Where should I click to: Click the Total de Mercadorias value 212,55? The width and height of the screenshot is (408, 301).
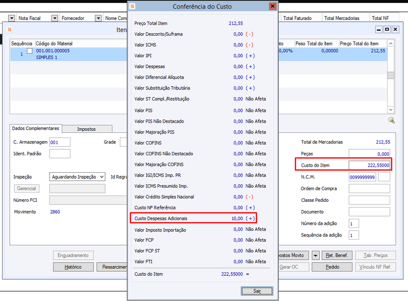(383, 142)
